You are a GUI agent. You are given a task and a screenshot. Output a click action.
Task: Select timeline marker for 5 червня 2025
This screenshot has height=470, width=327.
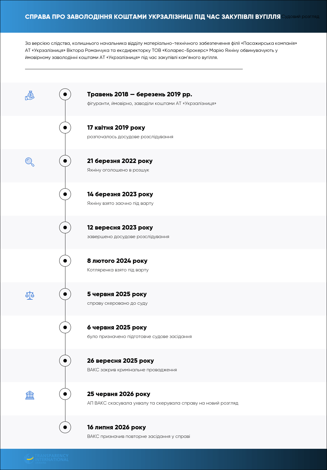click(x=65, y=294)
